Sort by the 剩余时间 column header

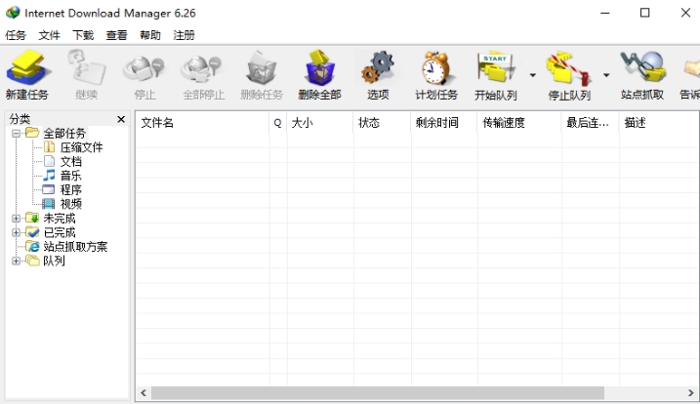click(444, 123)
